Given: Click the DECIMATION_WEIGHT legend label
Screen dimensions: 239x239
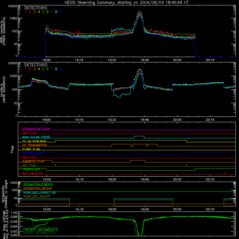Looking at the screenshot, I should coord(38,189).
